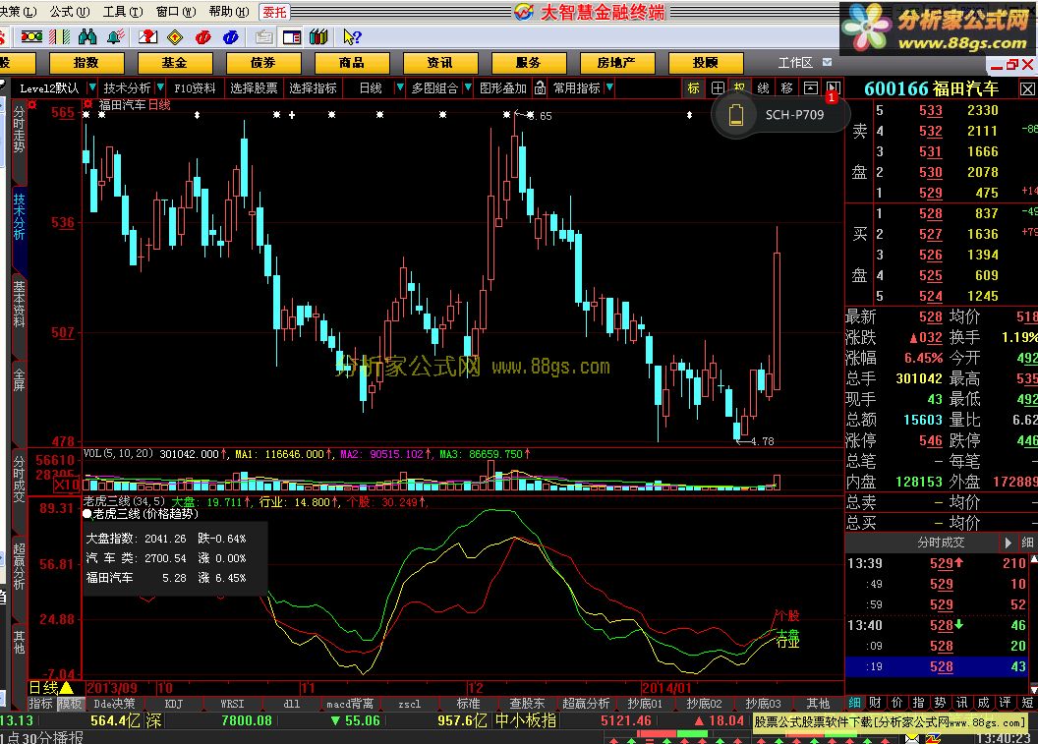
Task: Expand the 常用指标 dropdown arrow
Action: [x=609, y=87]
